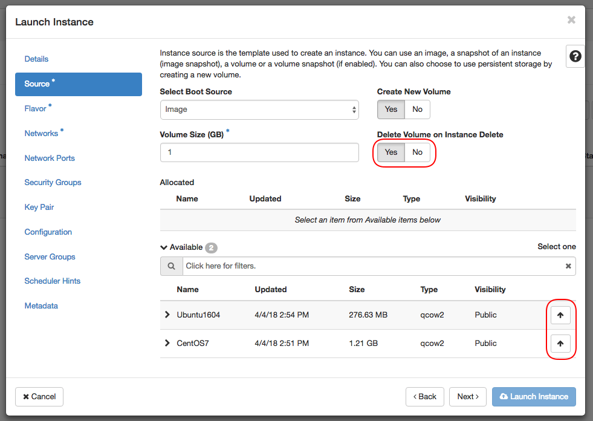593x421 pixels.
Task: Click the Available Visibility column header
Action: click(490, 290)
